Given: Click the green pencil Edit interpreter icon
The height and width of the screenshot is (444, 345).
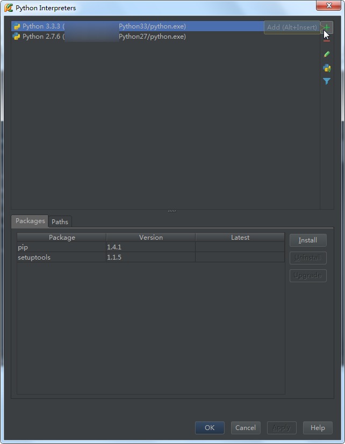Looking at the screenshot, I should pos(327,54).
